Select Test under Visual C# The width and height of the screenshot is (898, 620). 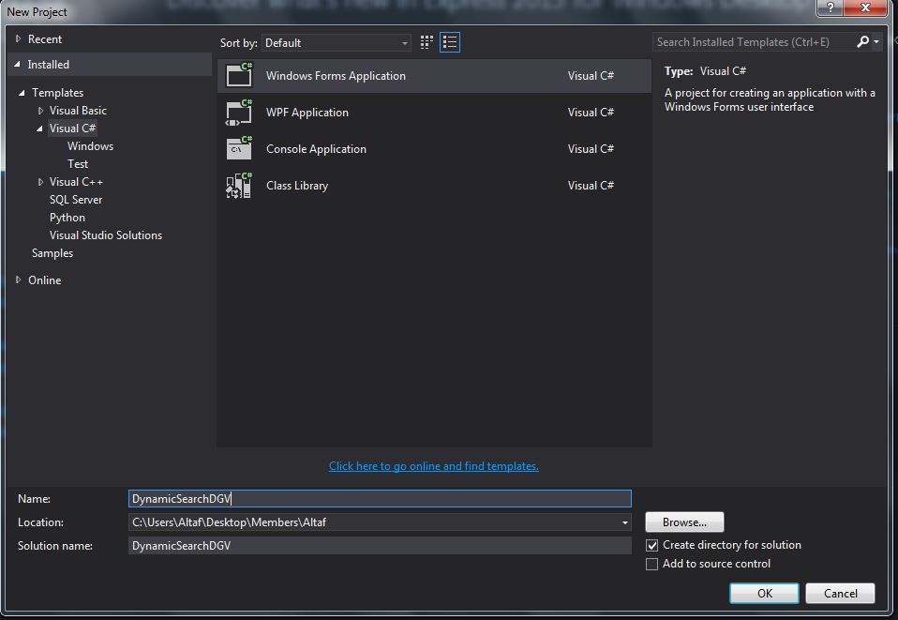tap(78, 164)
